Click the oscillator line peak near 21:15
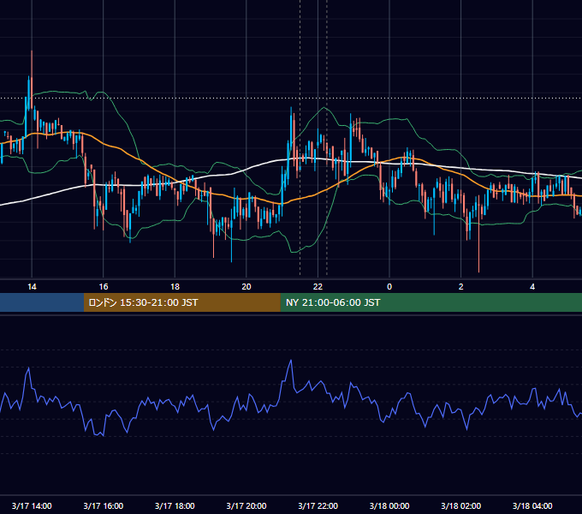The height and width of the screenshot is (514, 582). pos(291,361)
